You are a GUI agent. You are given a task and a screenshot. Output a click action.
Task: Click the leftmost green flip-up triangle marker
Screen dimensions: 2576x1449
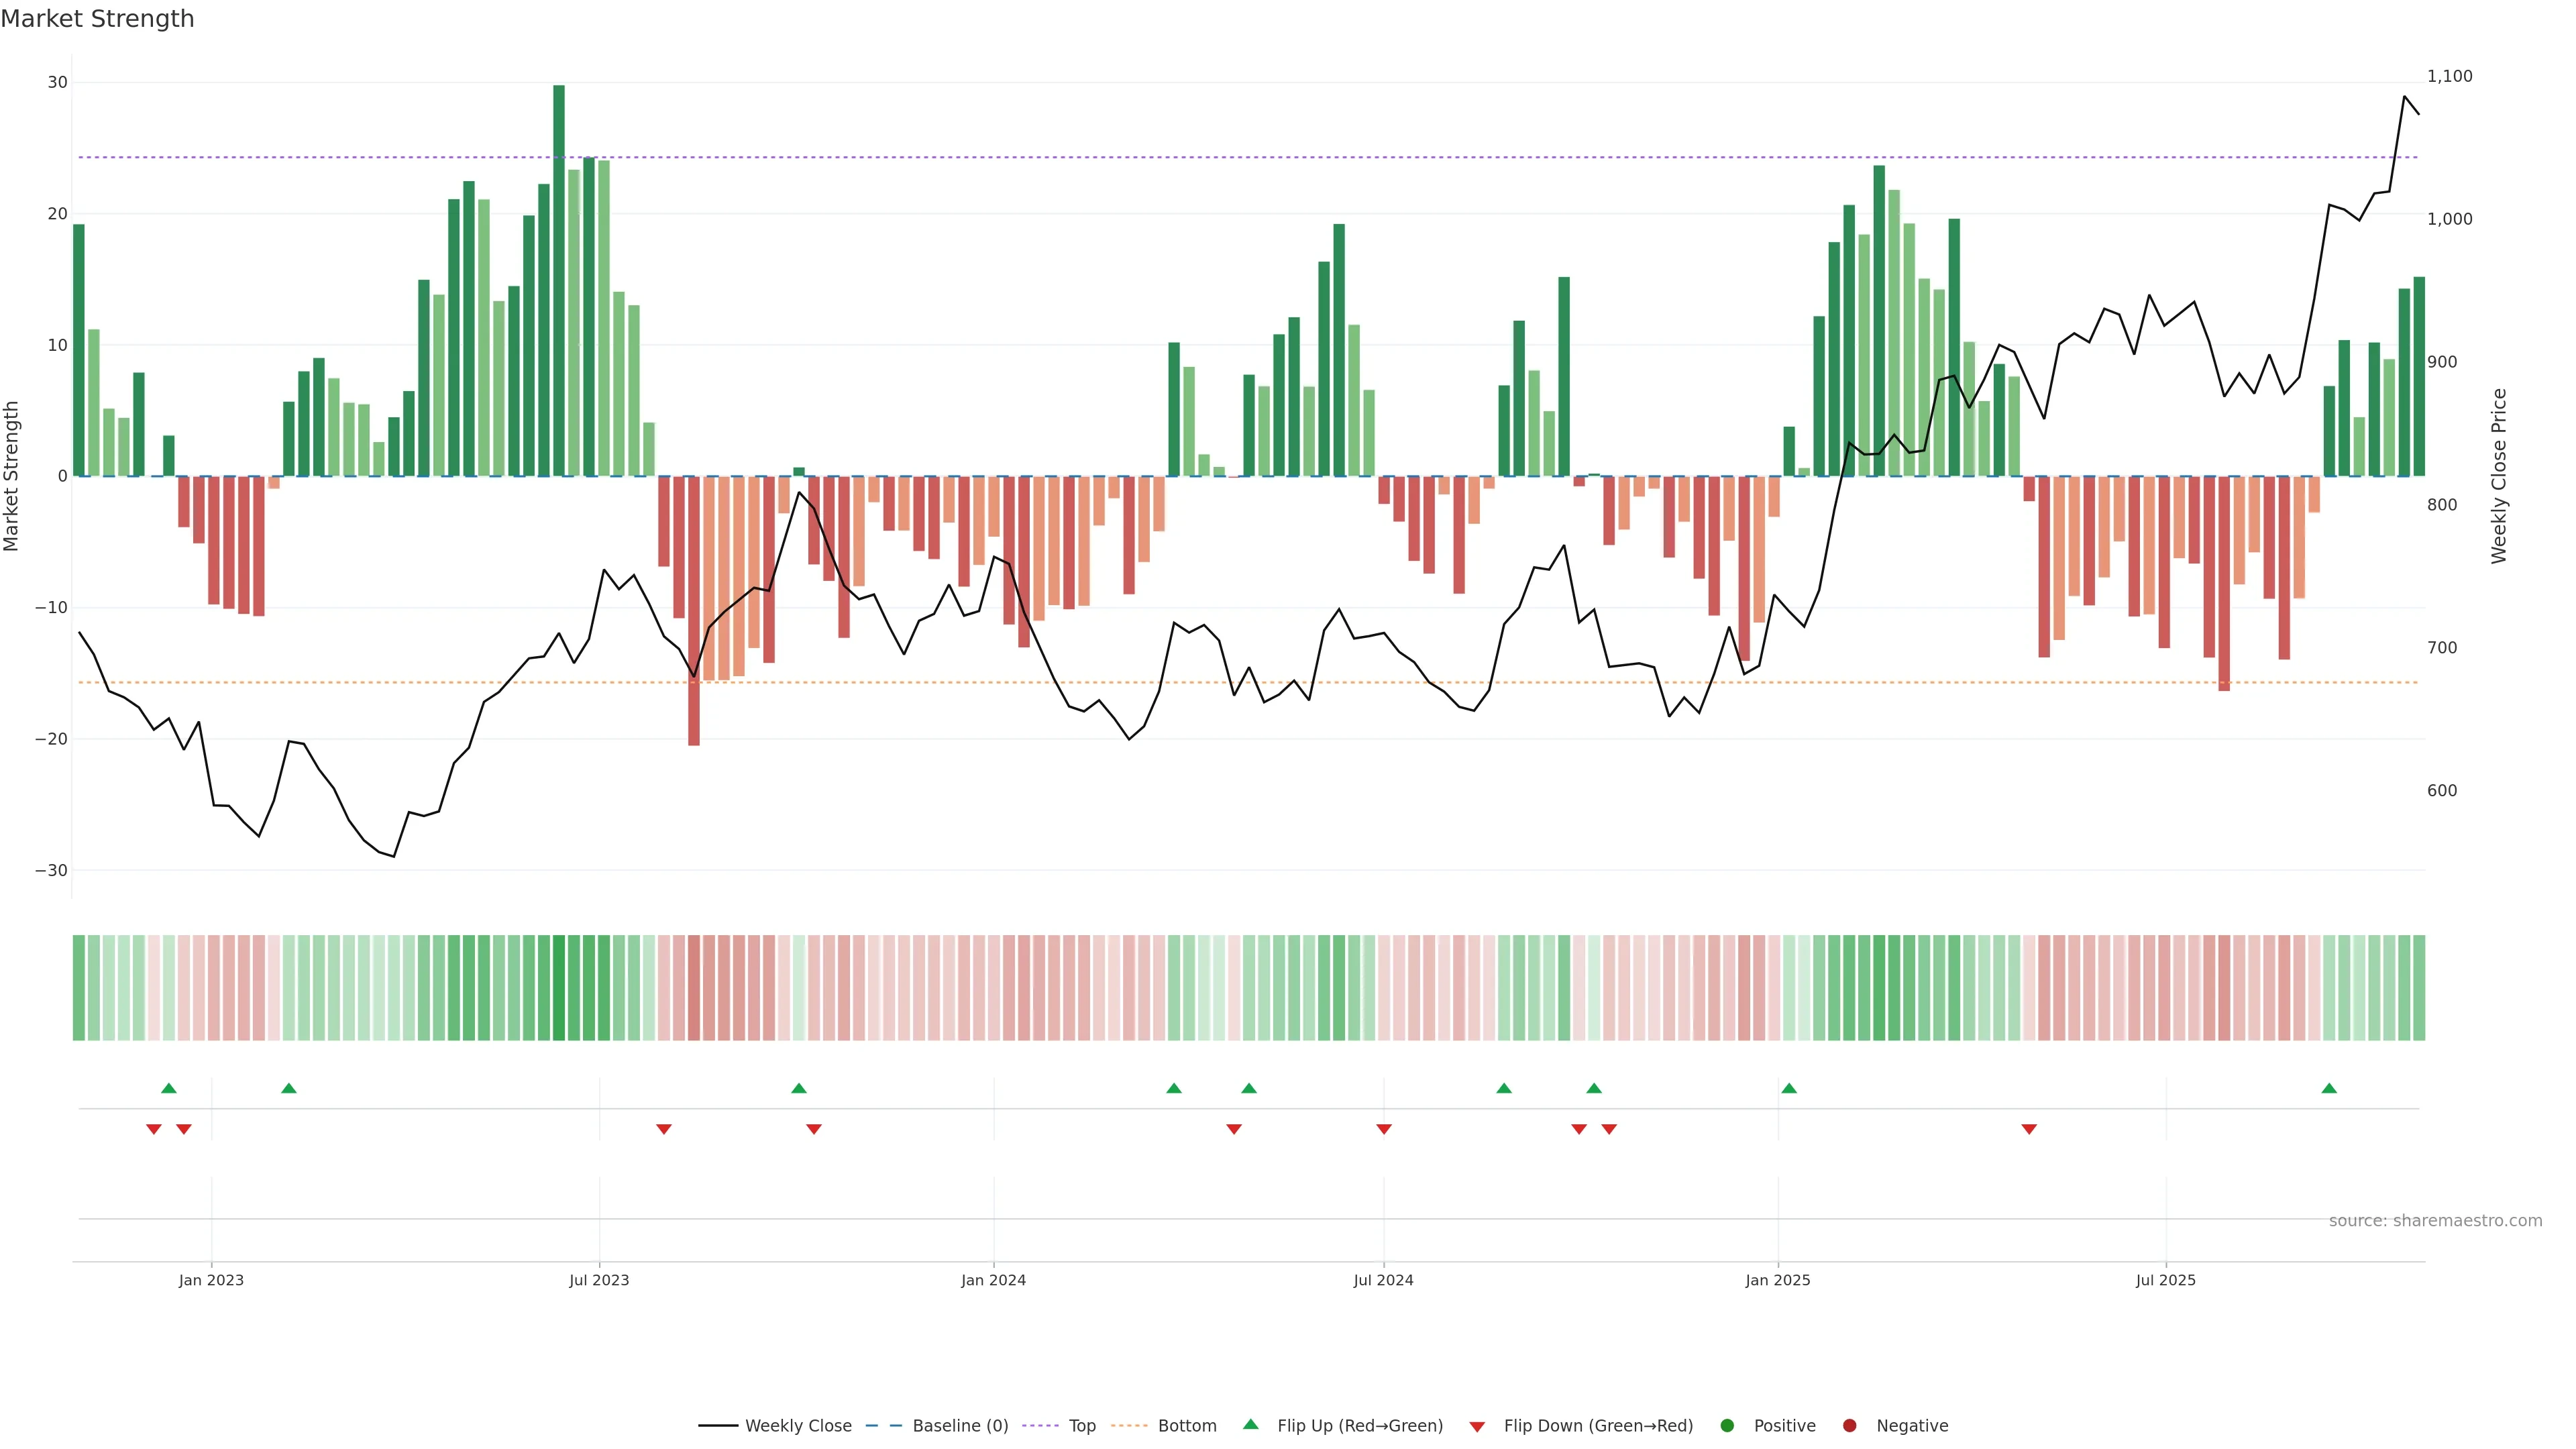coord(169,1088)
